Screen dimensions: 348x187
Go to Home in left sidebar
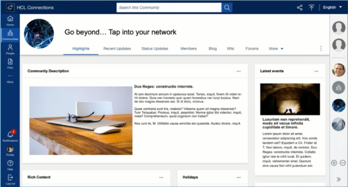[10, 21]
